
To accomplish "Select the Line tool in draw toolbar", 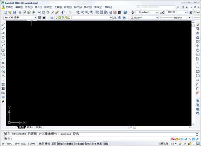I will (3, 24).
